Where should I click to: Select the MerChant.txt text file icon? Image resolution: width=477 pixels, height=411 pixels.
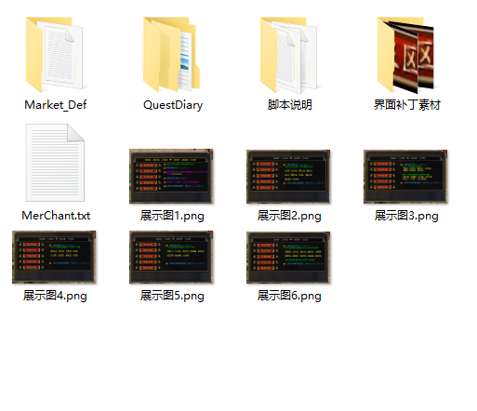[55, 163]
